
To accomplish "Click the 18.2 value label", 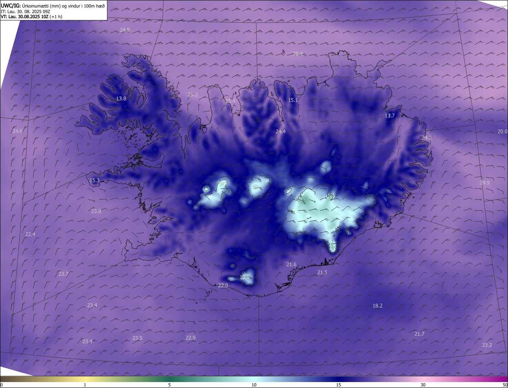I will (x=377, y=306).
